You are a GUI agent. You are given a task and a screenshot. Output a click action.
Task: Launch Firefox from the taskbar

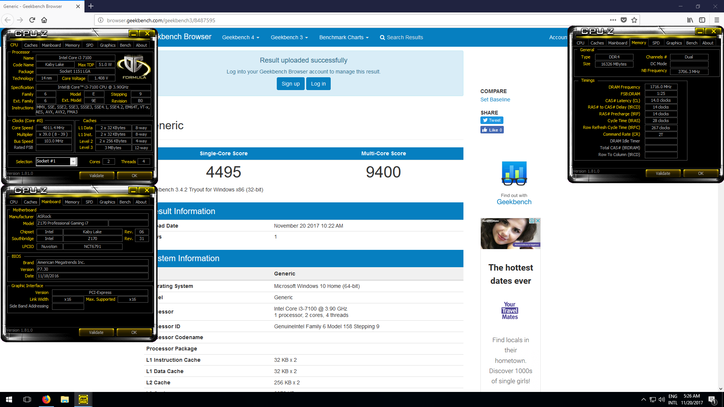(46, 399)
